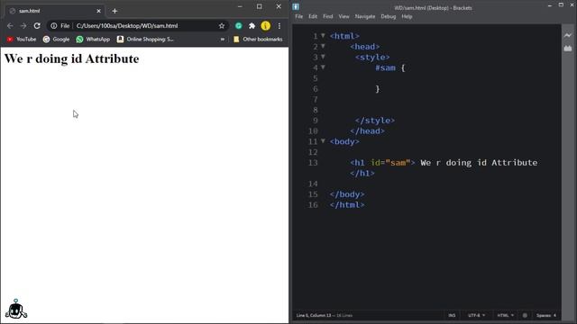The height and width of the screenshot is (324, 577).
Task: Toggle INS insert mode in status bar
Action: pos(452,315)
